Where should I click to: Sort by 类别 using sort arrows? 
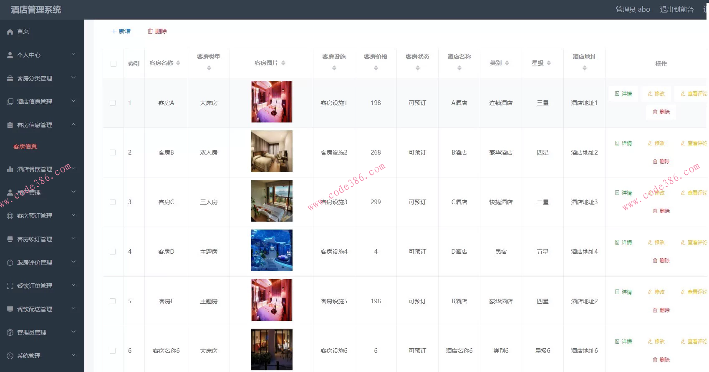point(507,63)
